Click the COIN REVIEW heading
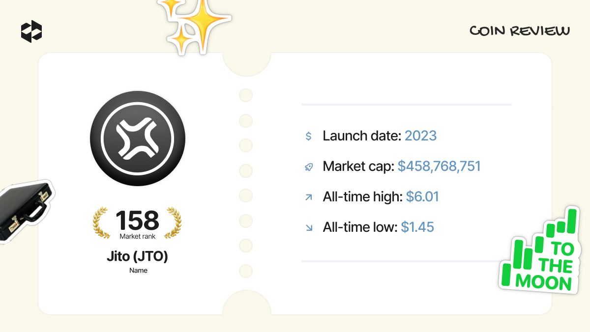This screenshot has height=332, width=590. (x=519, y=31)
